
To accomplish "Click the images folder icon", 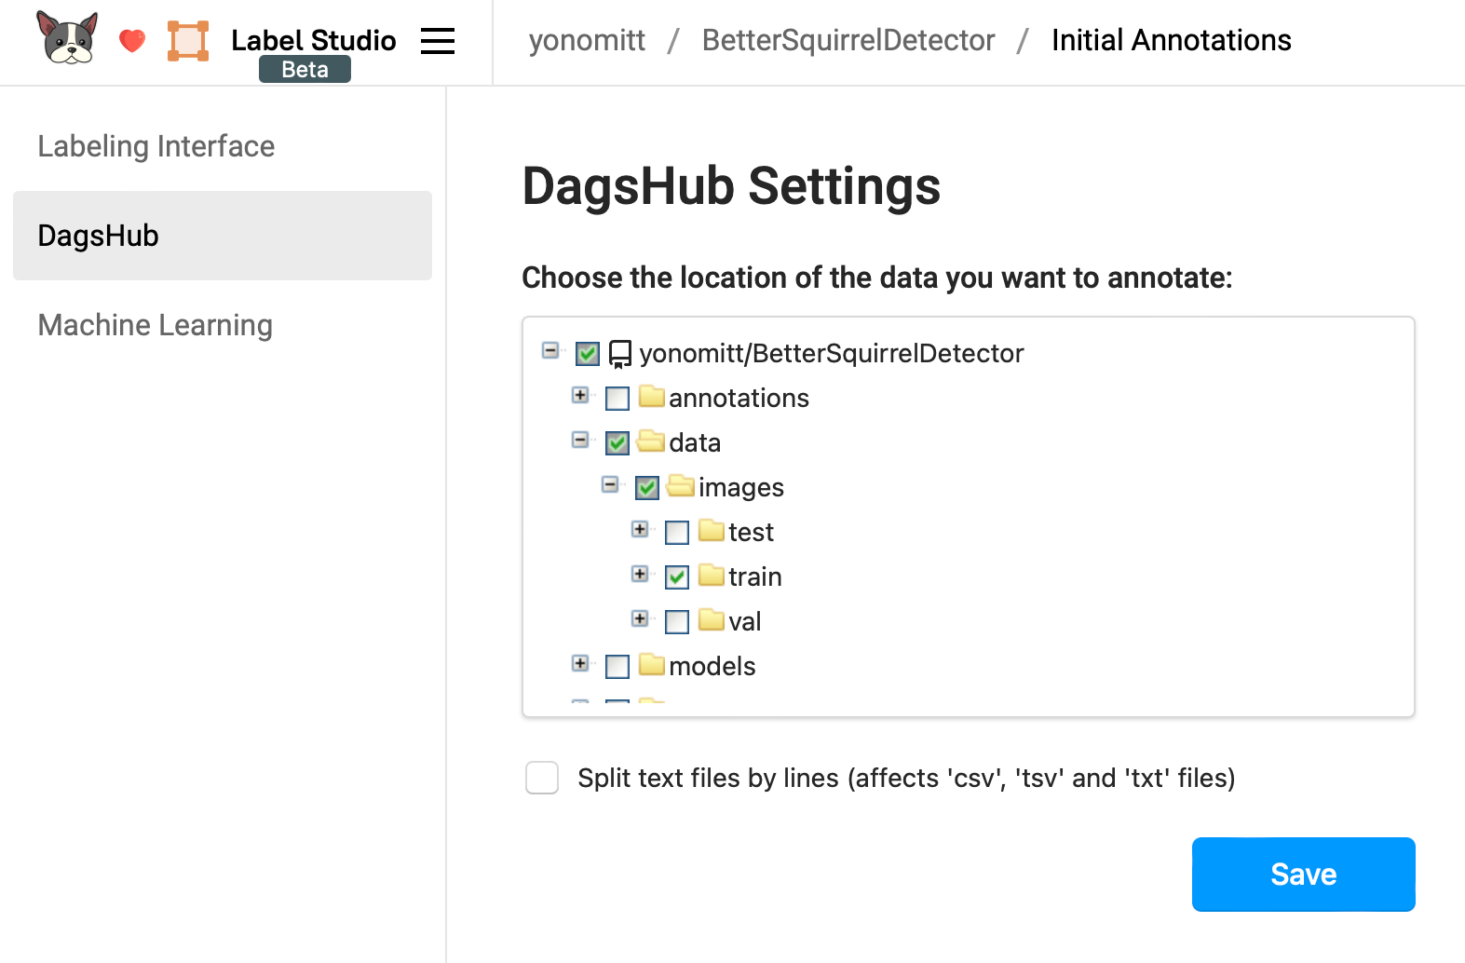I will point(682,486).
